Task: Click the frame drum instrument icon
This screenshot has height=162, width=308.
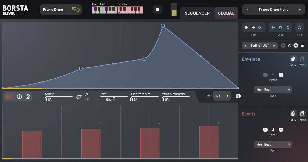Action: point(76,9)
